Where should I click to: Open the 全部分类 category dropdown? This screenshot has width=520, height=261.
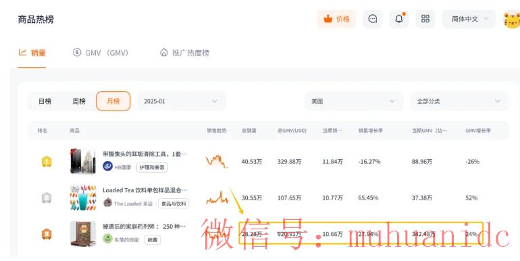(460, 101)
